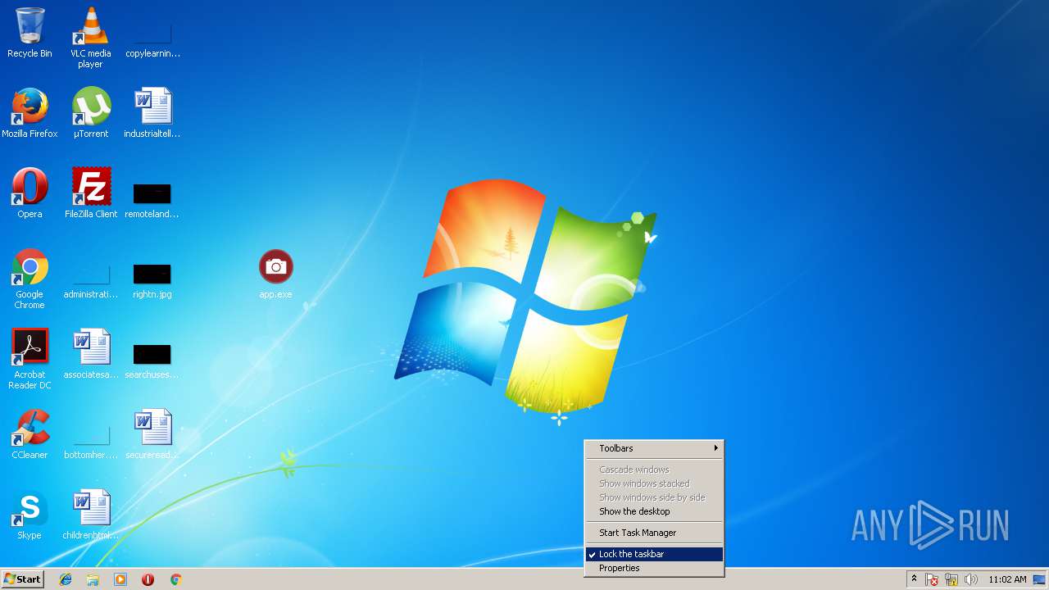Click the Start button

pos(22,579)
